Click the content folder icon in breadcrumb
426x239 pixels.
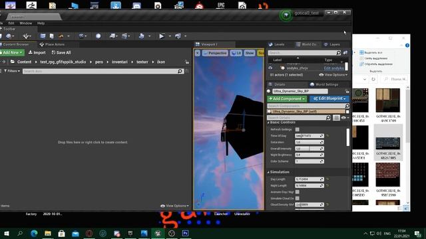point(13,62)
